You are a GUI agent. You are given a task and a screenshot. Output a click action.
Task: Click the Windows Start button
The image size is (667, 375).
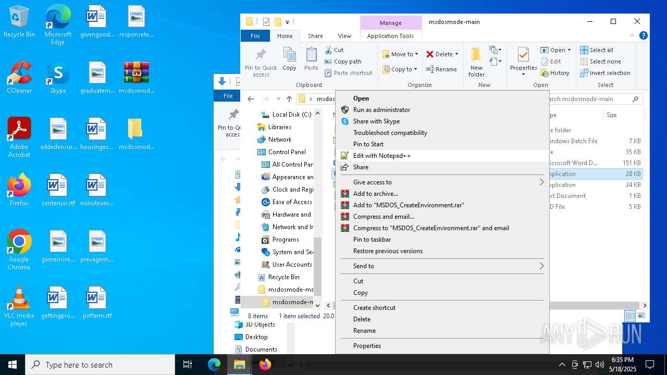(13, 365)
